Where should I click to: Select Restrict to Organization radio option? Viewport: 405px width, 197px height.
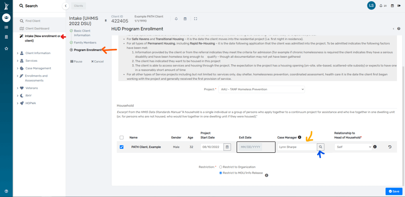click(x=221, y=167)
